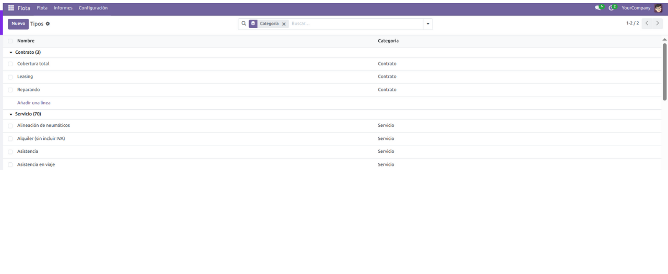
Task: Click the search magnifier icon
Action: coord(244,23)
